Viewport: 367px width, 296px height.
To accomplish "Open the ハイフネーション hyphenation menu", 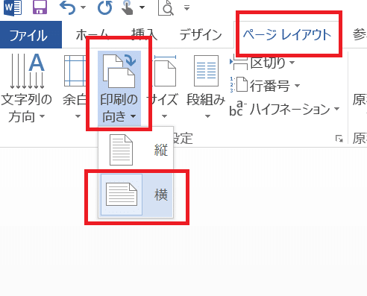I will [284, 110].
